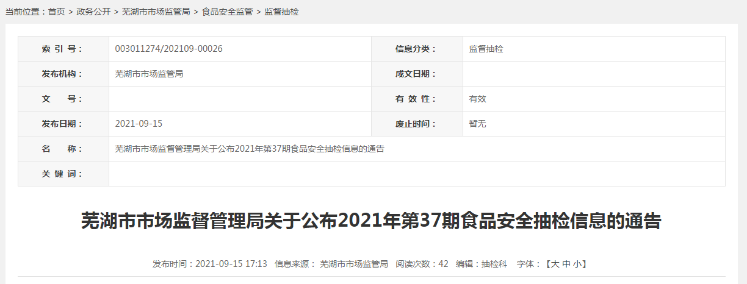The width and height of the screenshot is (747, 284).
Task: Open the 首页 breadcrumb link
Action: point(56,12)
